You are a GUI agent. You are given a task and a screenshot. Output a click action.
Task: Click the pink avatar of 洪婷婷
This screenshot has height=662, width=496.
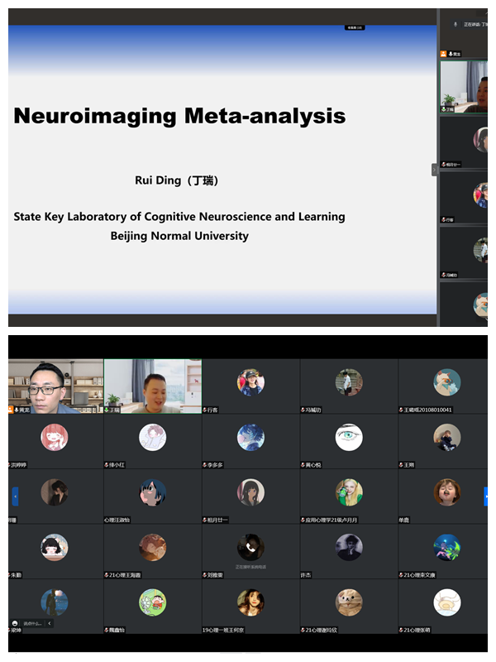[x=55, y=437]
